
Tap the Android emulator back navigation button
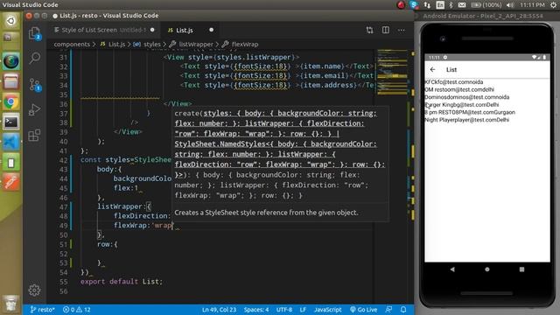tap(452, 269)
